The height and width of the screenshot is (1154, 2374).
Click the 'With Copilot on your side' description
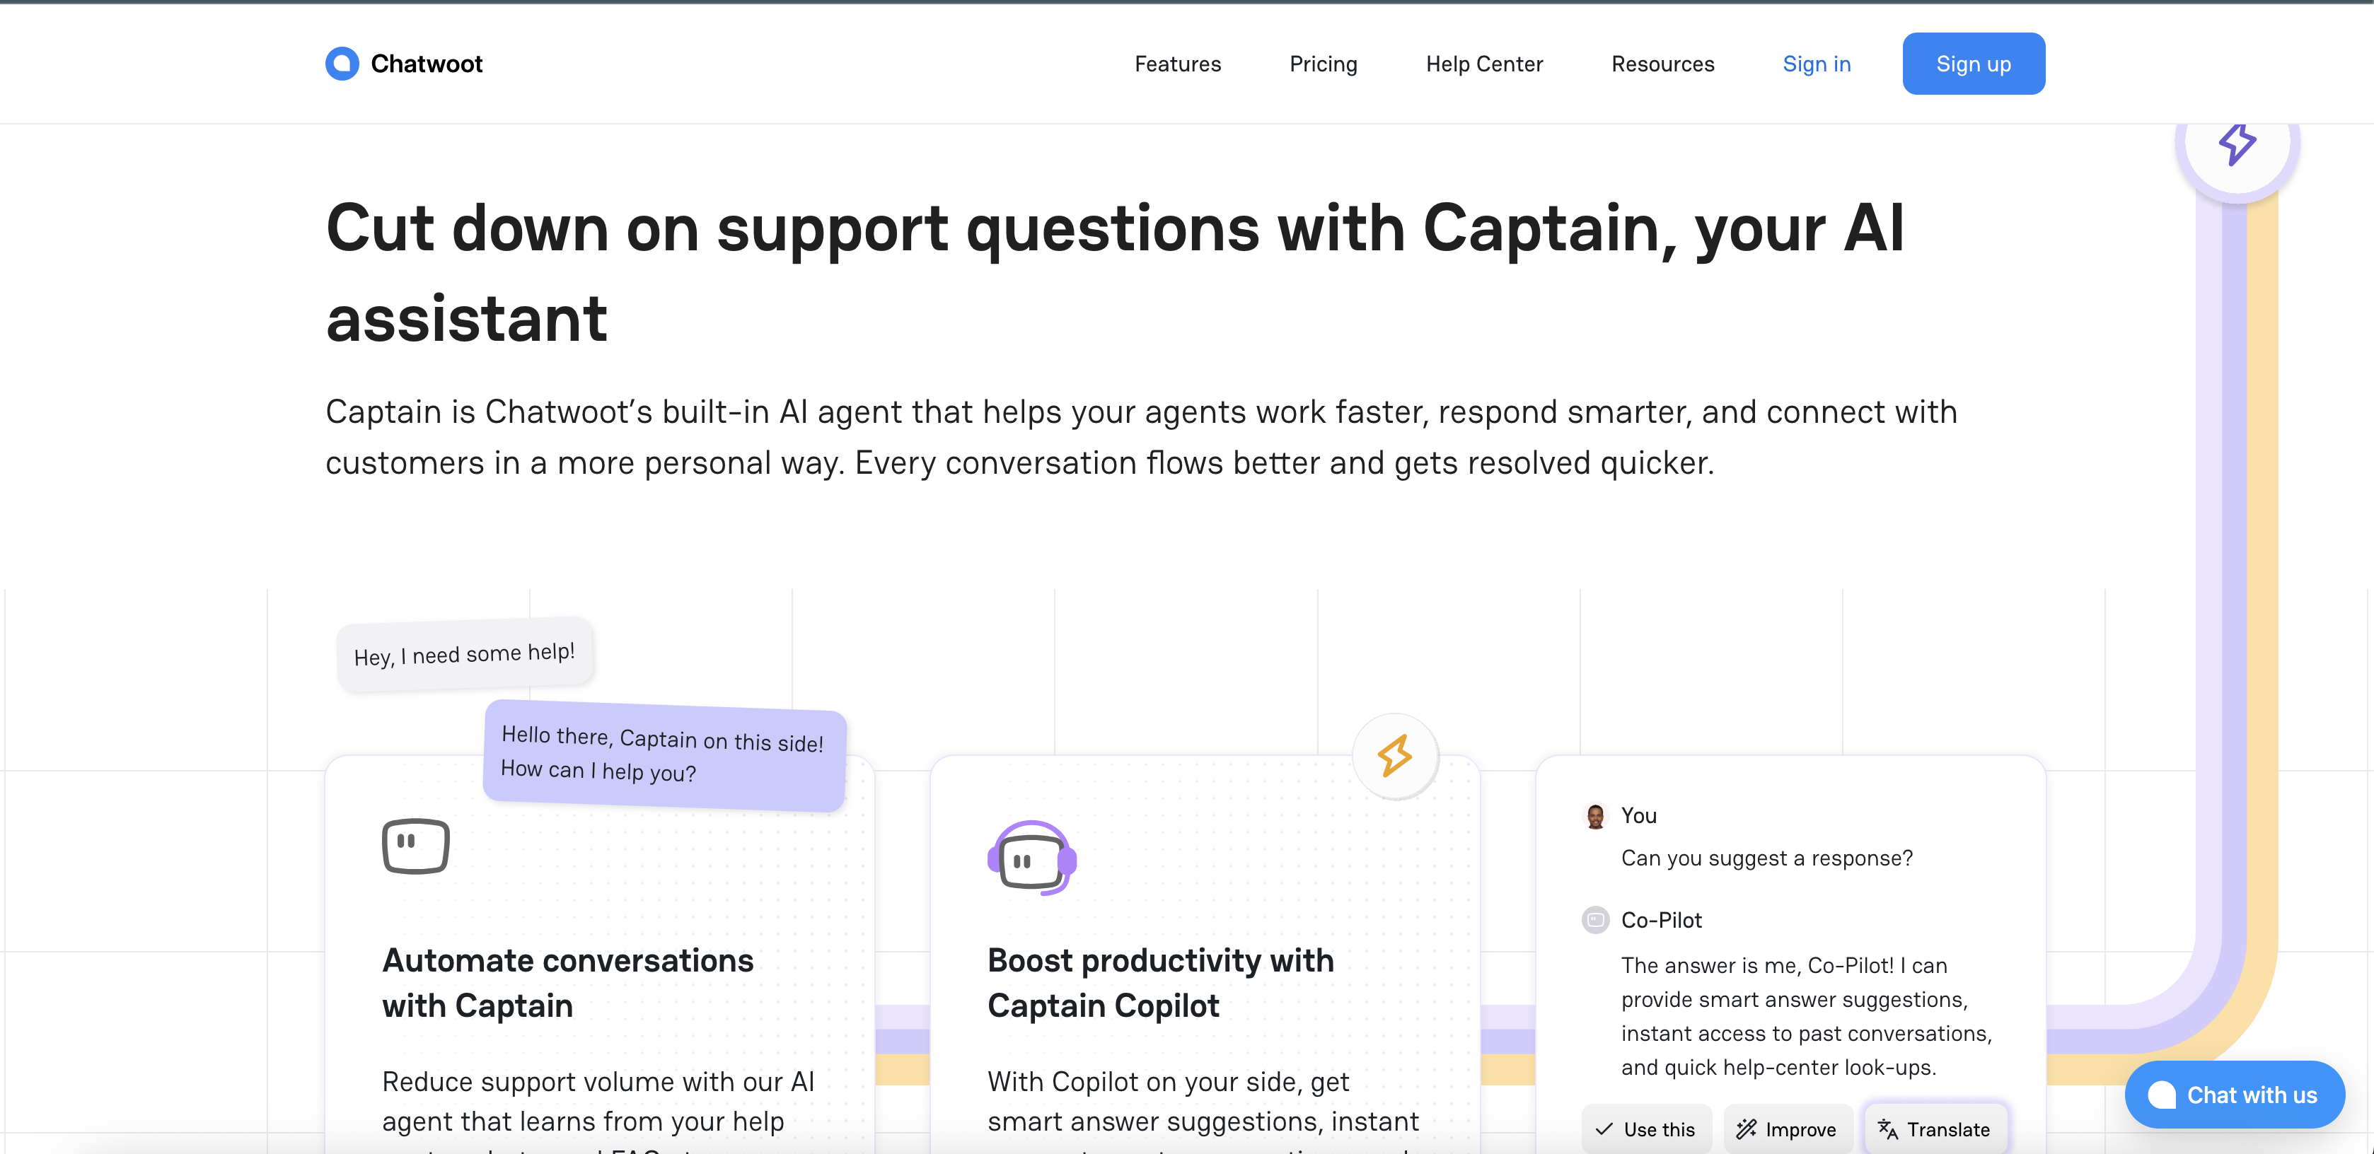coord(1203,1109)
